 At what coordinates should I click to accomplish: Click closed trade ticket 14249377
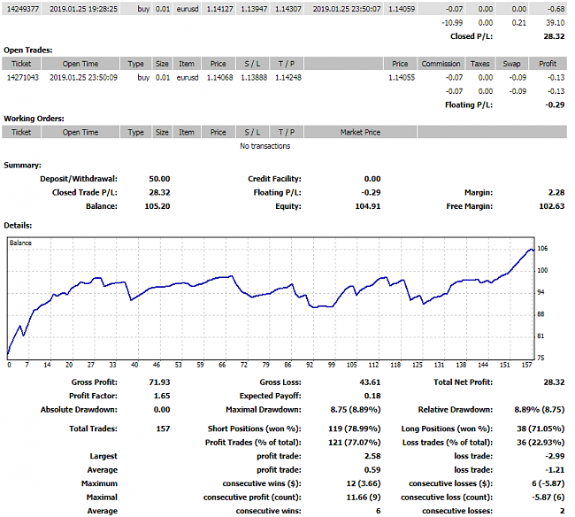pos(23,9)
